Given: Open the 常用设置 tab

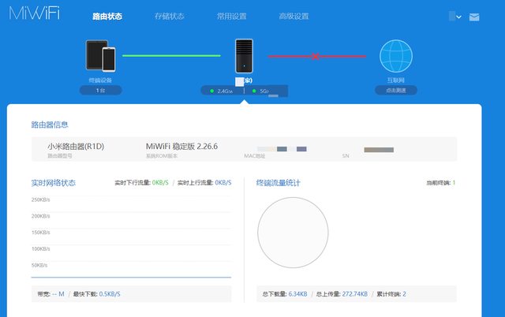Looking at the screenshot, I should point(234,17).
